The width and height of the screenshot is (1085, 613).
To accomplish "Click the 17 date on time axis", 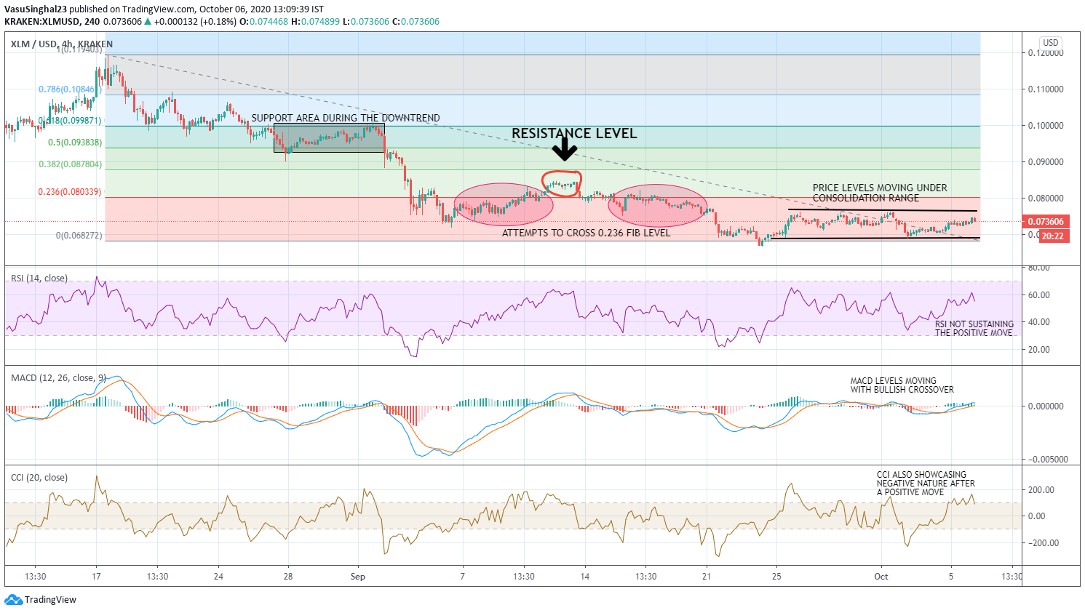I will click(96, 577).
